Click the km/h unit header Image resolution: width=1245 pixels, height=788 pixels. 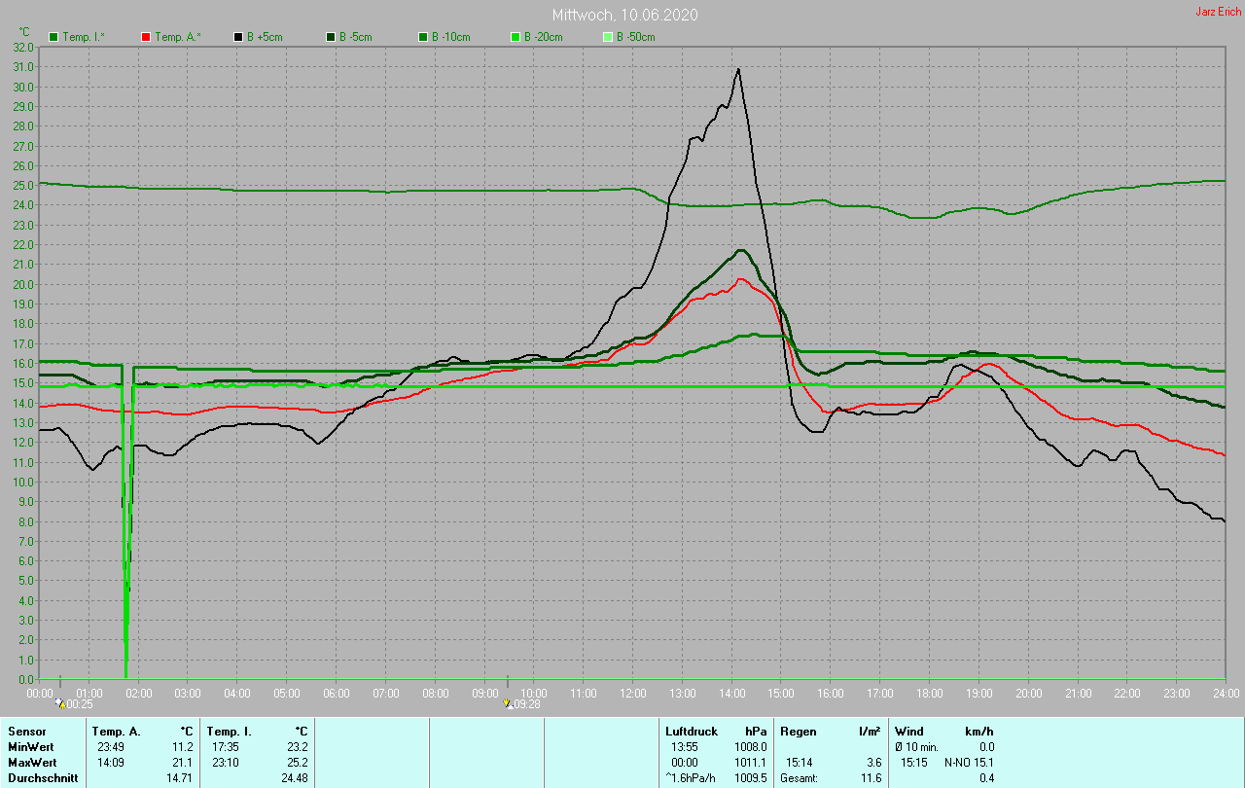pyautogui.click(x=978, y=731)
